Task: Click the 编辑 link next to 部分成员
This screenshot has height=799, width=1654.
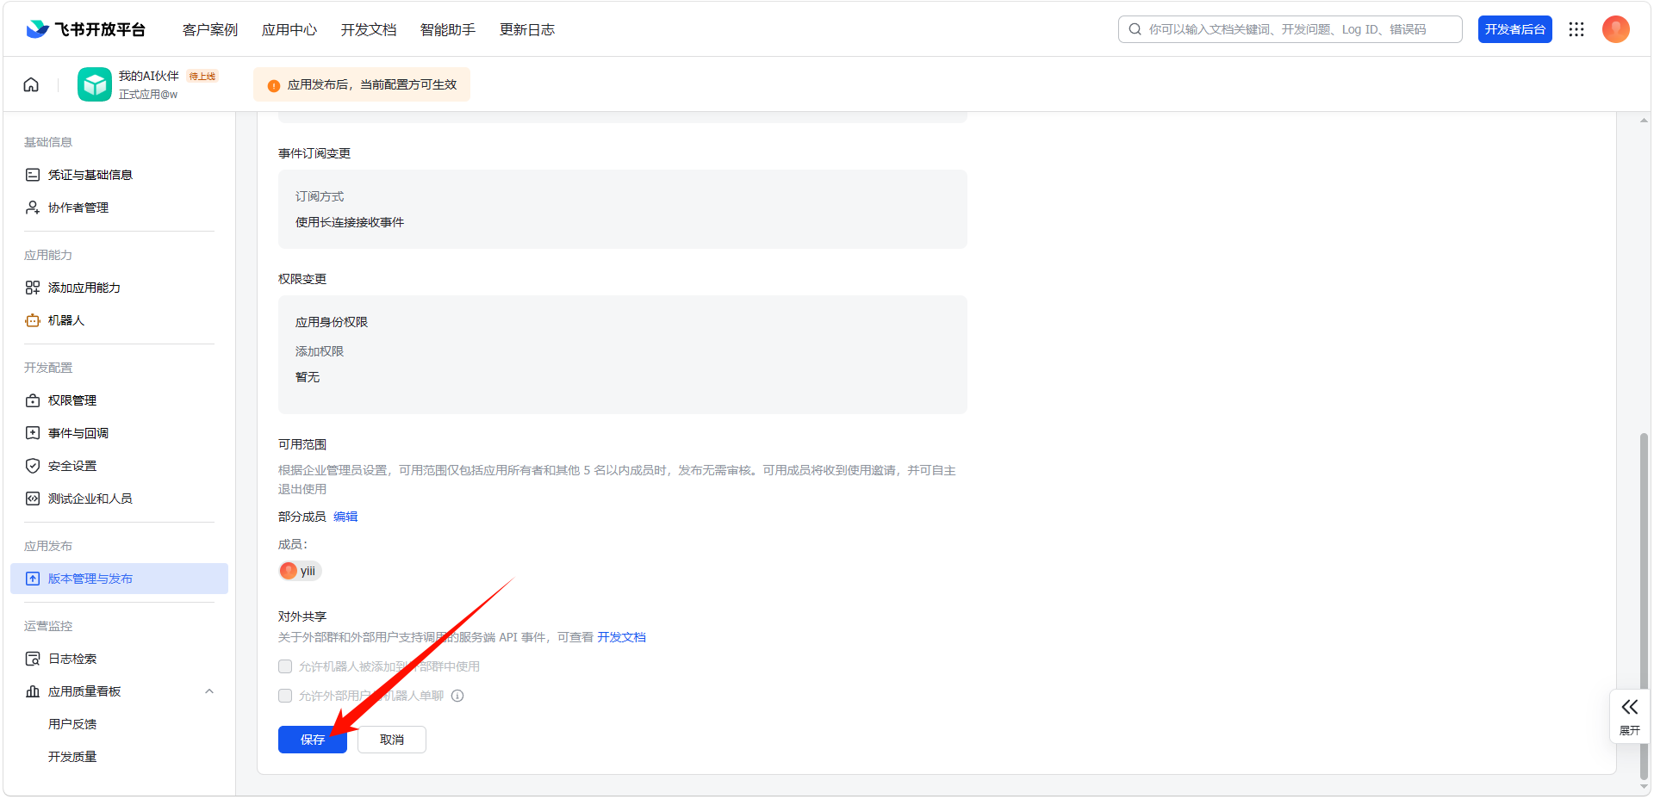Action: pos(345,517)
